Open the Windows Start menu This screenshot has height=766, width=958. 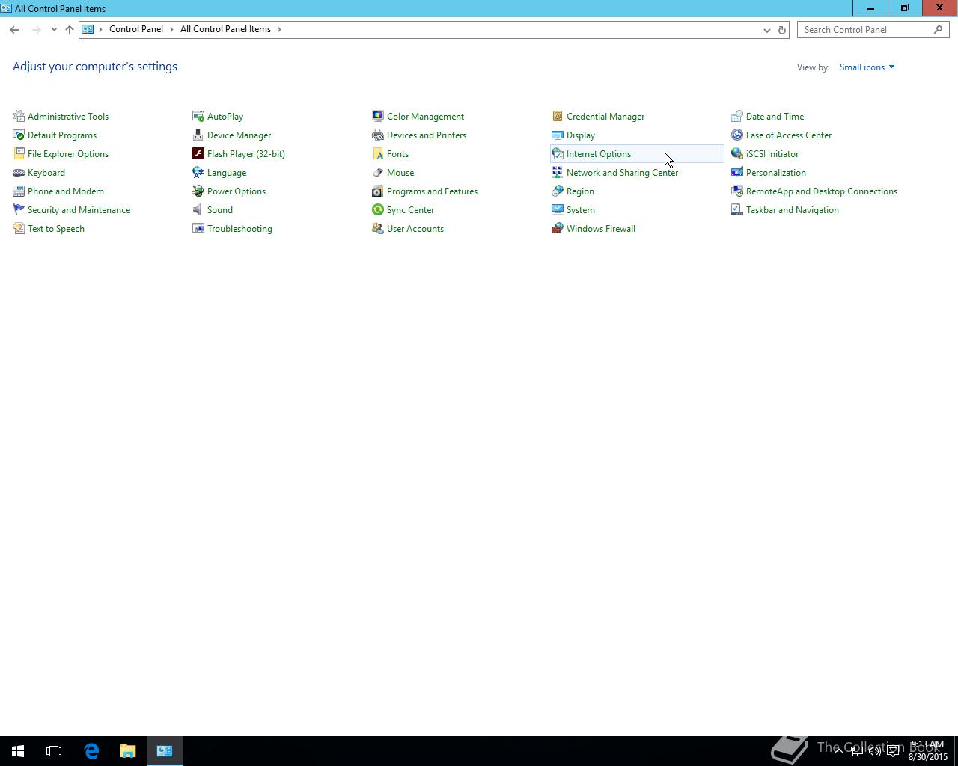coord(18,751)
